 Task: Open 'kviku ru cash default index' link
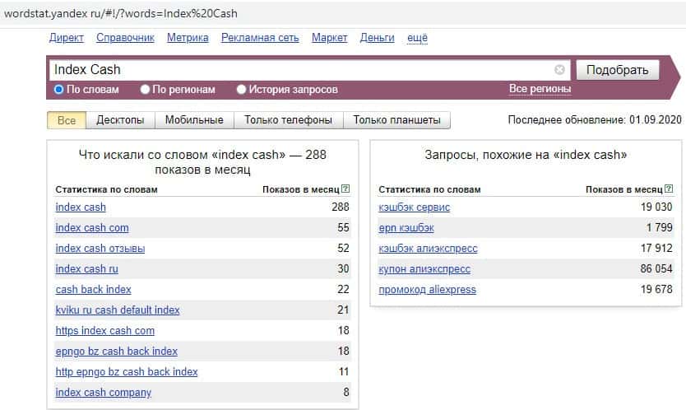coord(118,310)
